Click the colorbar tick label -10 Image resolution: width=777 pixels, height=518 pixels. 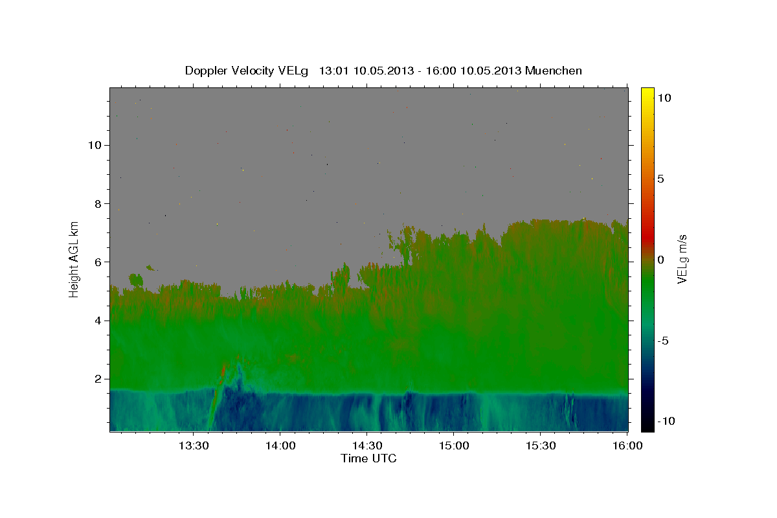pos(666,421)
